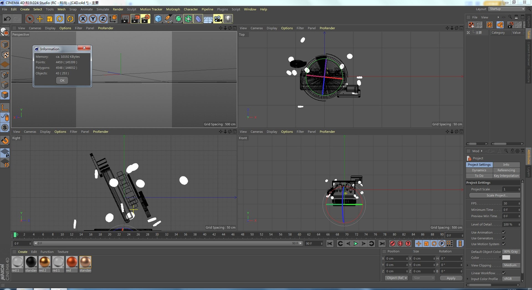Open the MoGraph menu
The width and height of the screenshot is (532, 290).
tap(173, 9)
